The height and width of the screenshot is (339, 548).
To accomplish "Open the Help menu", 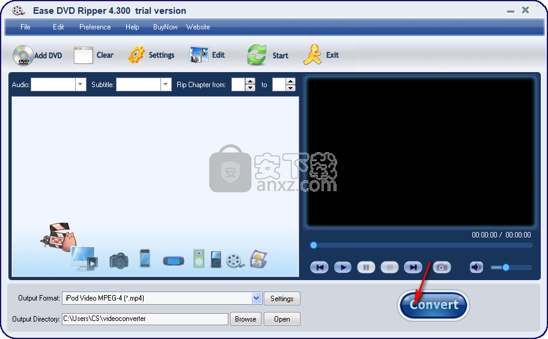I will tap(132, 27).
